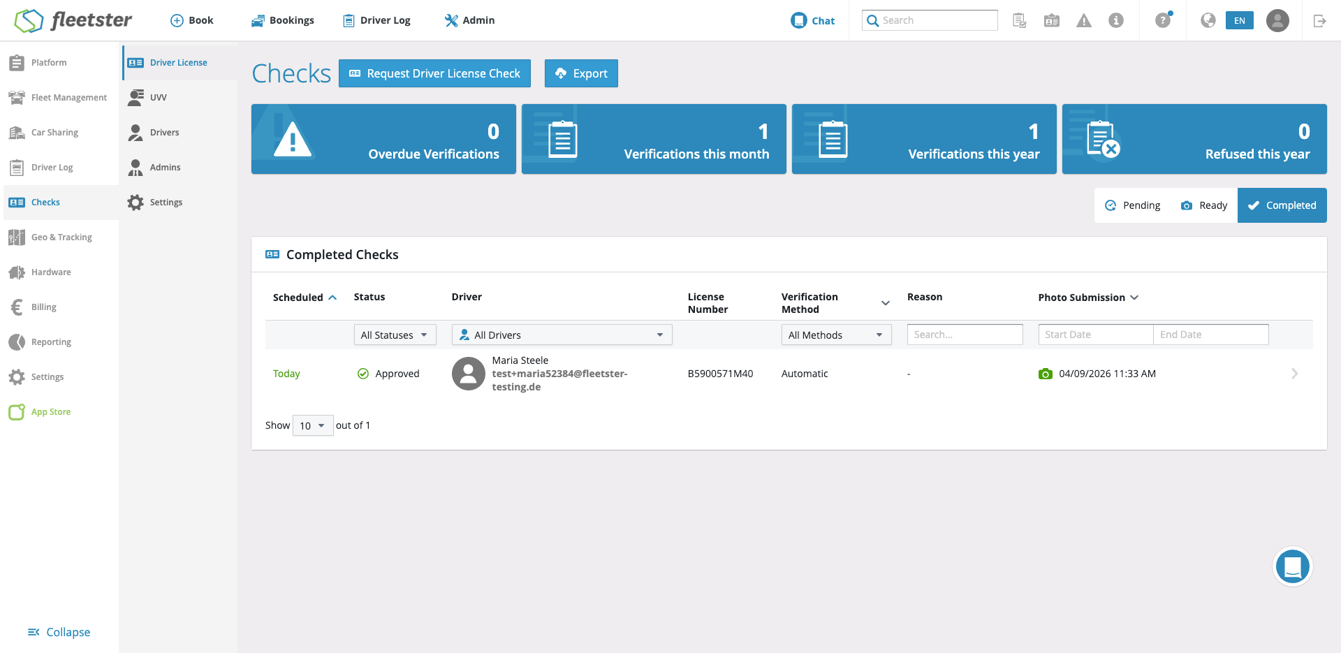Click the Reason search field
Image resolution: width=1341 pixels, height=653 pixels.
click(x=965, y=335)
